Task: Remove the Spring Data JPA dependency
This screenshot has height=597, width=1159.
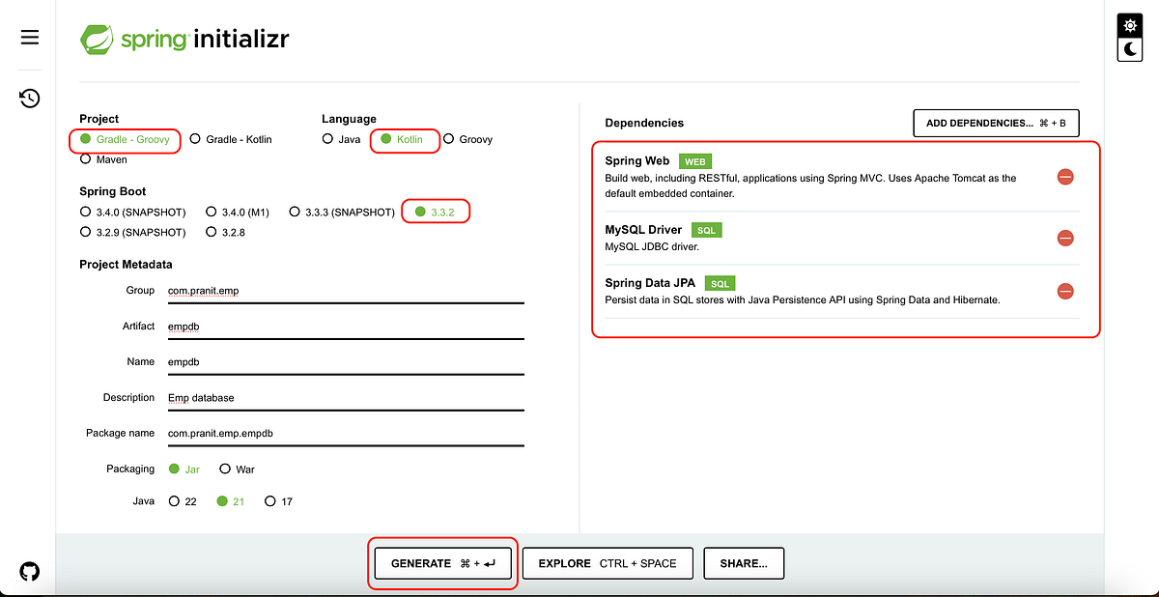Action: (1065, 291)
